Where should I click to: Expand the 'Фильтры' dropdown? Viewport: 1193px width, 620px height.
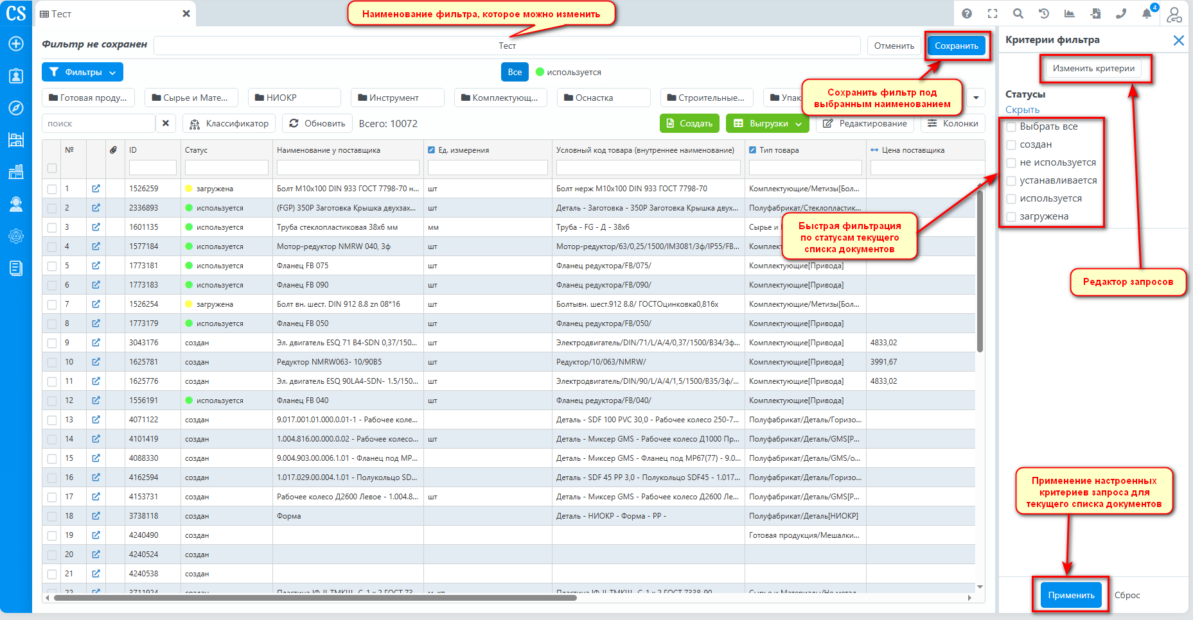[x=82, y=72]
